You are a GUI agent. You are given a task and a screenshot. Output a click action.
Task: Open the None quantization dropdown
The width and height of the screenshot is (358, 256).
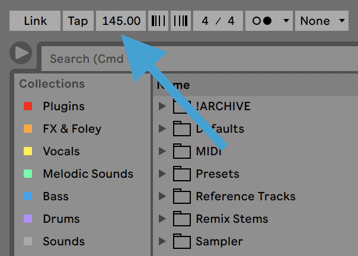pyautogui.click(x=322, y=21)
